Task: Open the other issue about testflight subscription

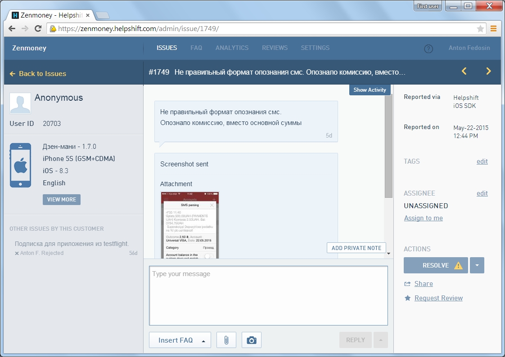Action: [72, 244]
